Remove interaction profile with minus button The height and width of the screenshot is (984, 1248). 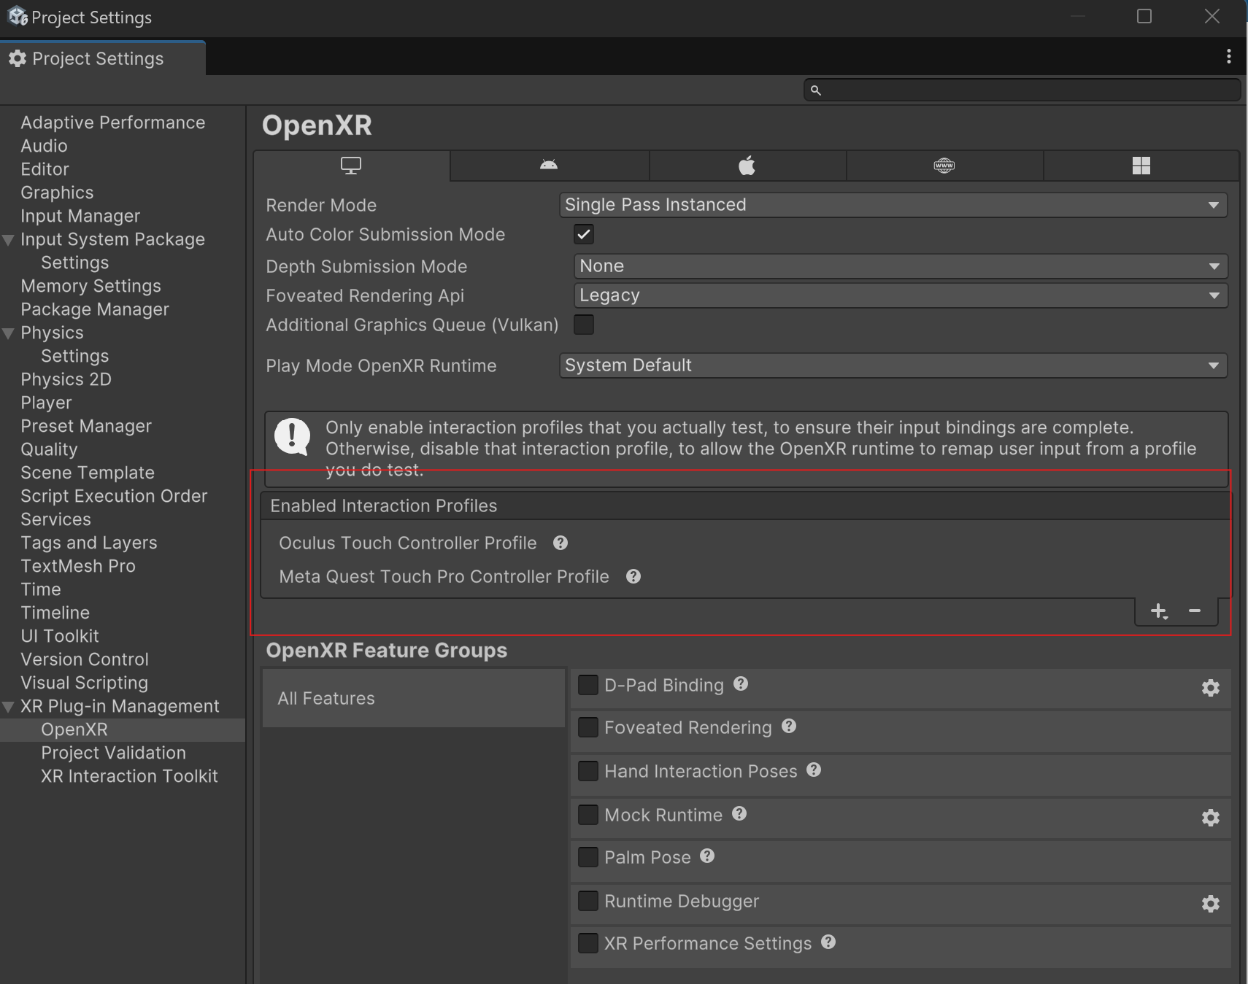click(1195, 611)
